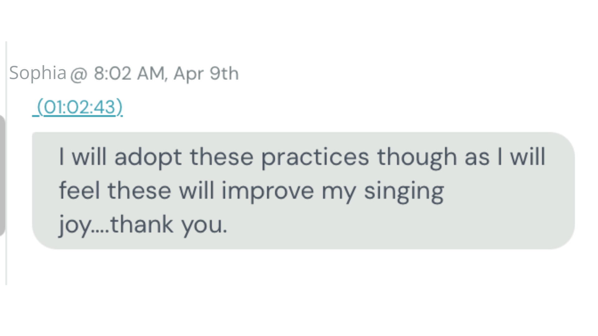Screen dimensions: 598x336
Task: Click the word "my" before singing
Action: [x=339, y=192]
